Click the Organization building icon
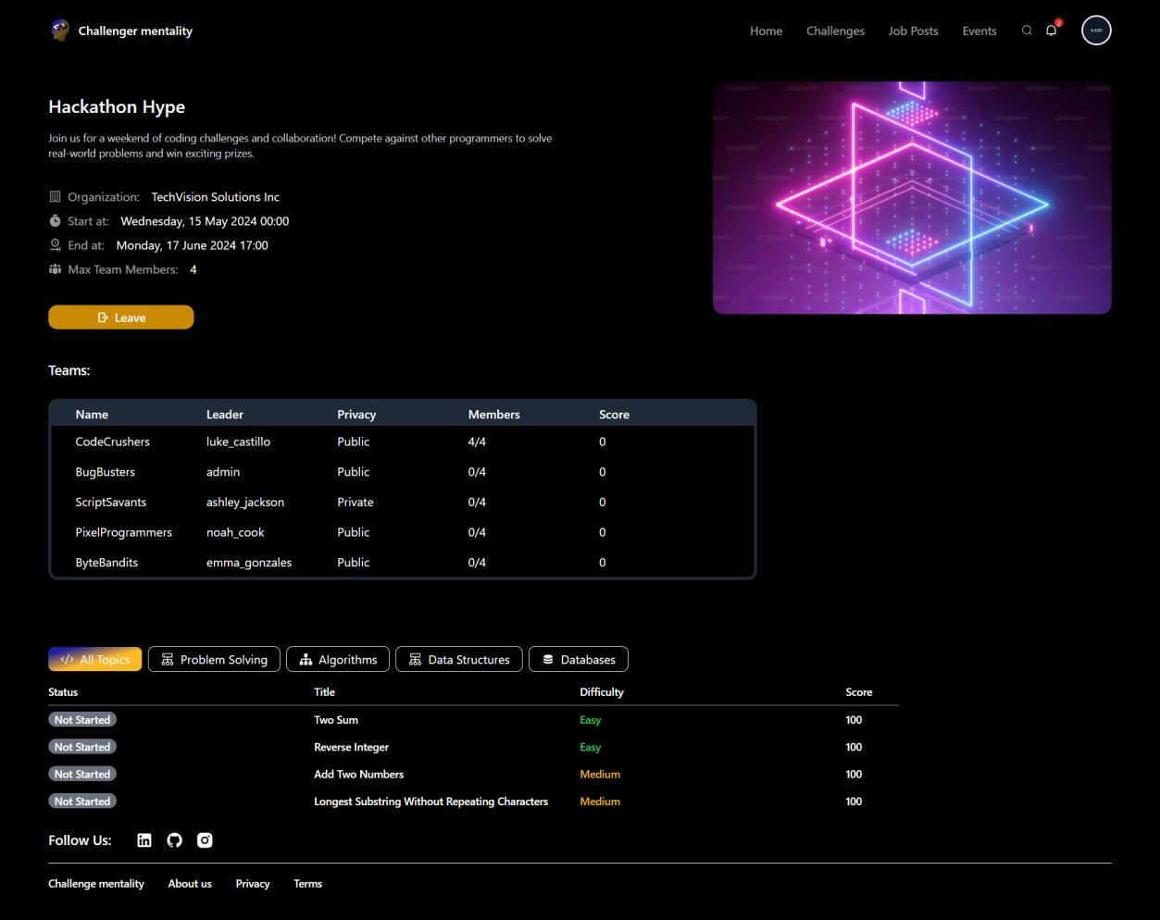Viewport: 1160px width, 920px height. coord(55,197)
